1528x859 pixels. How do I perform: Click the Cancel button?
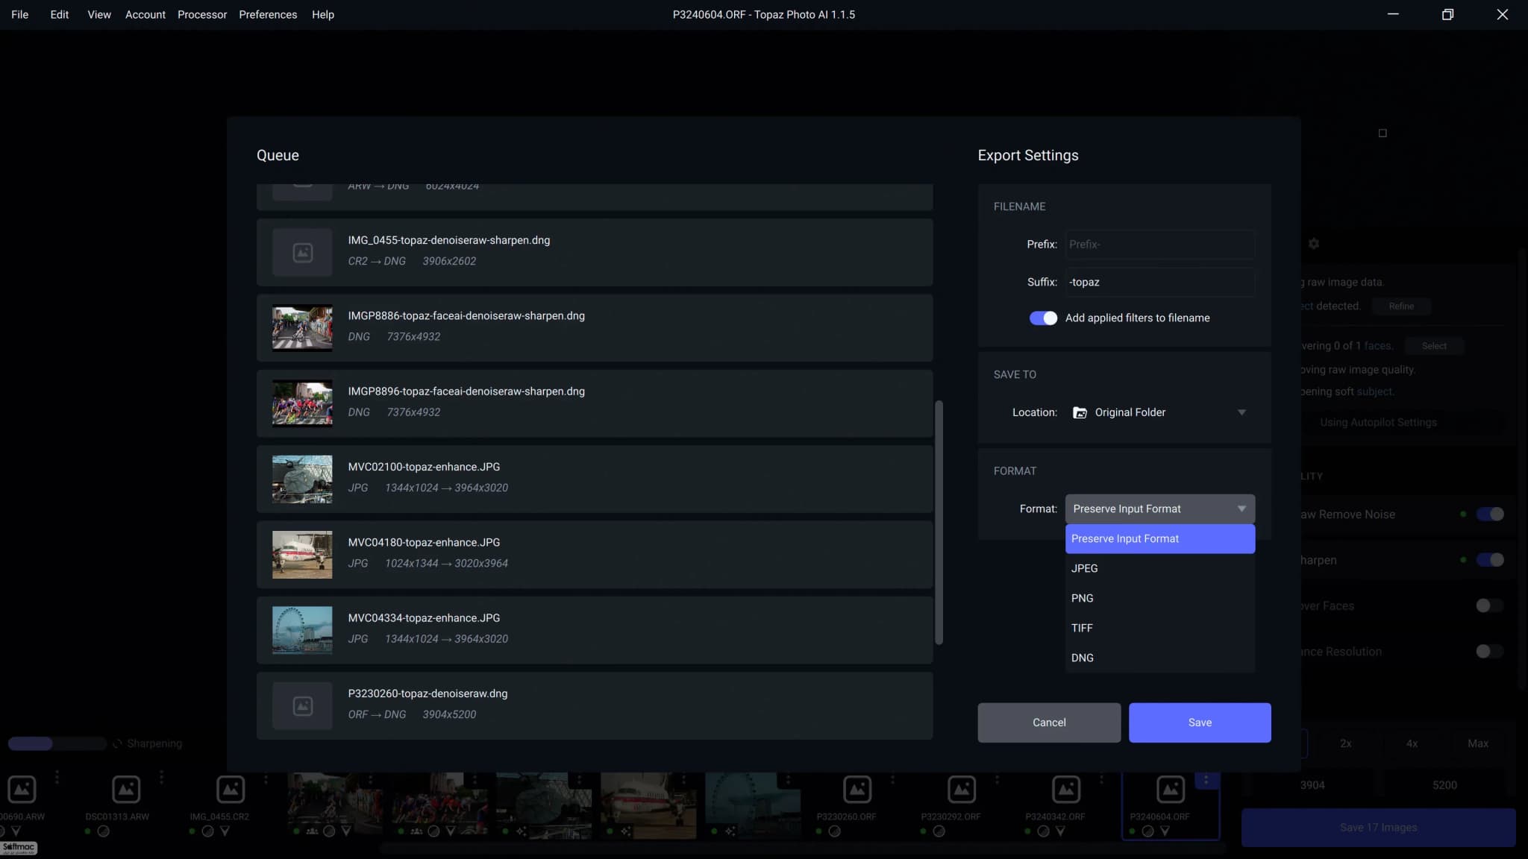(x=1049, y=723)
